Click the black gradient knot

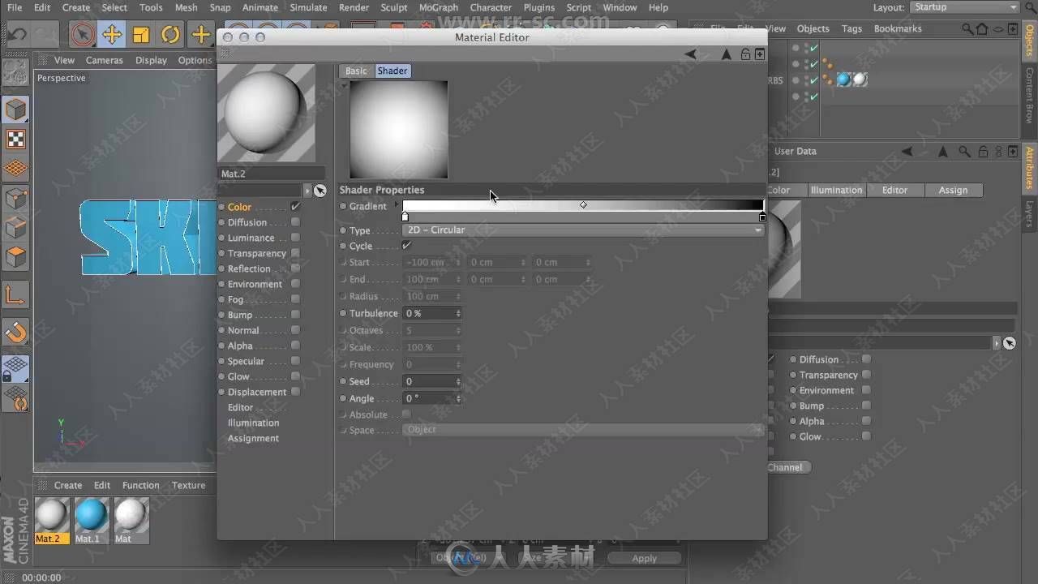tap(762, 217)
